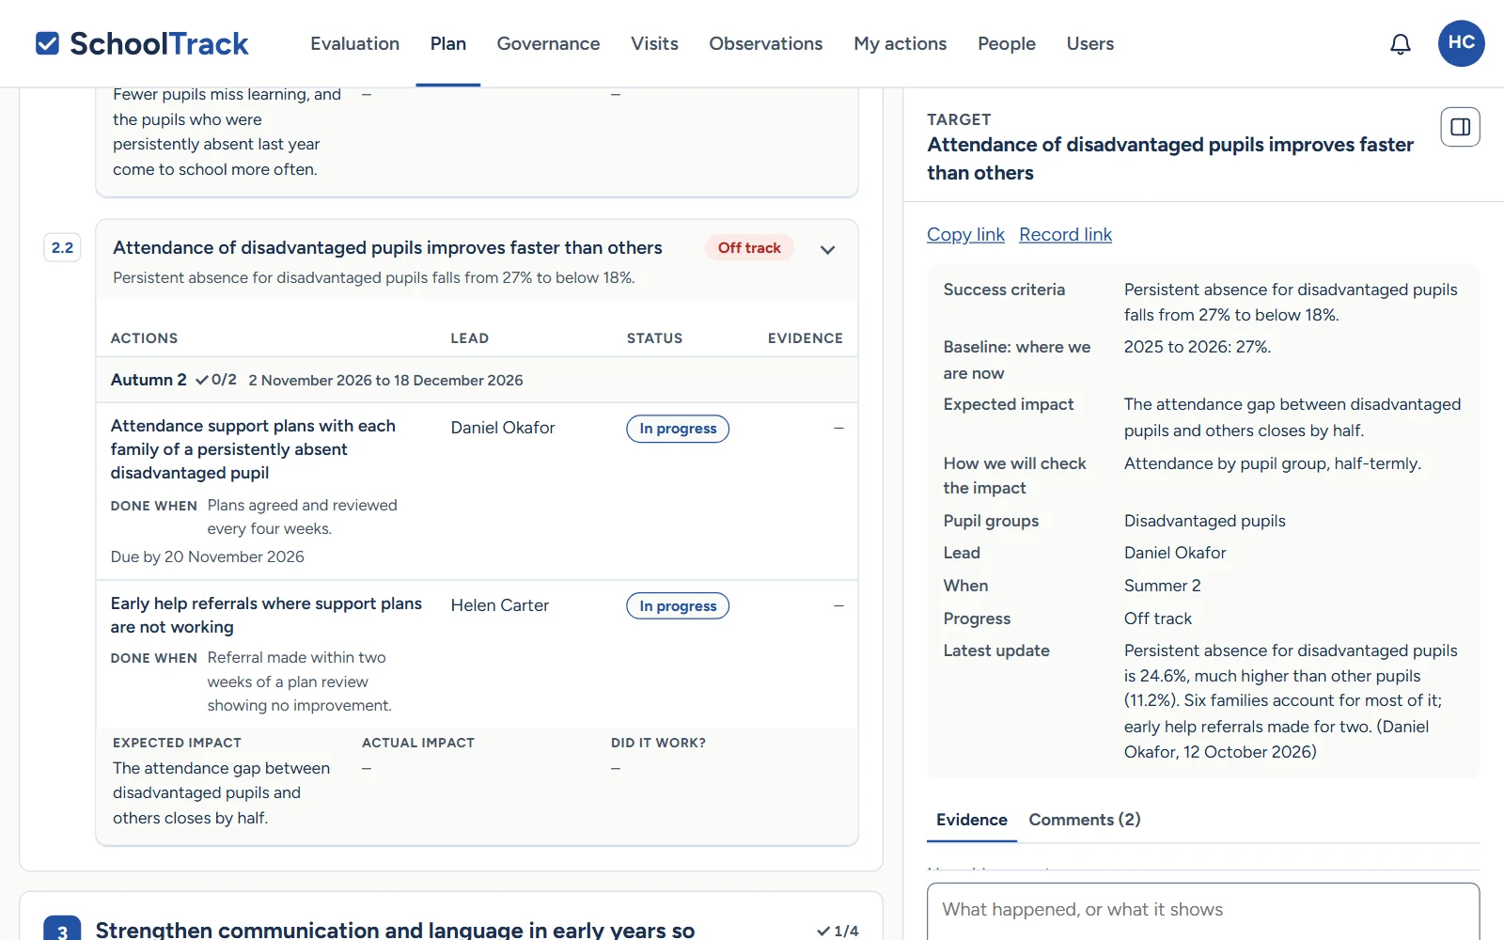Collapse target 2.2 with the chevron
This screenshot has width=1504, height=940.
click(x=827, y=249)
